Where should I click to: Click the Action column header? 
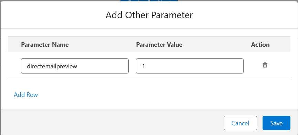coord(260,45)
